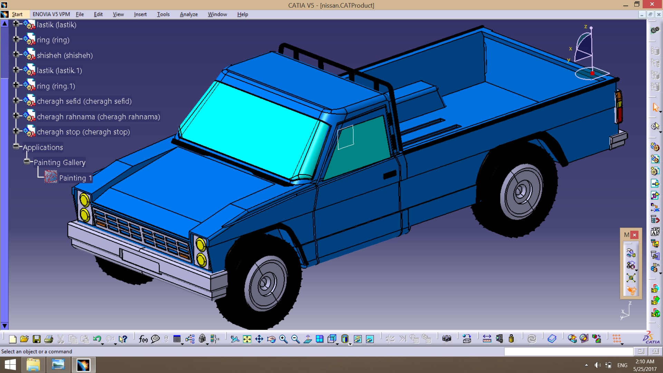Collapse the Painting Gallery node
The width and height of the screenshot is (663, 373).
[x=27, y=161]
